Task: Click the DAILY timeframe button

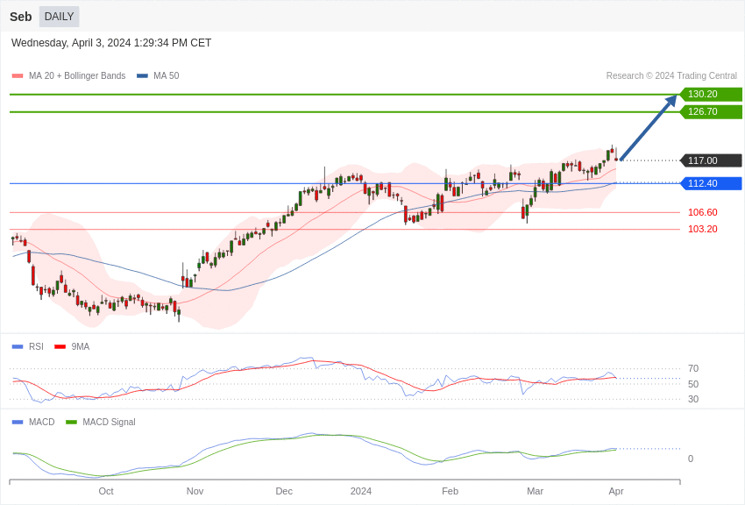Action: (59, 17)
